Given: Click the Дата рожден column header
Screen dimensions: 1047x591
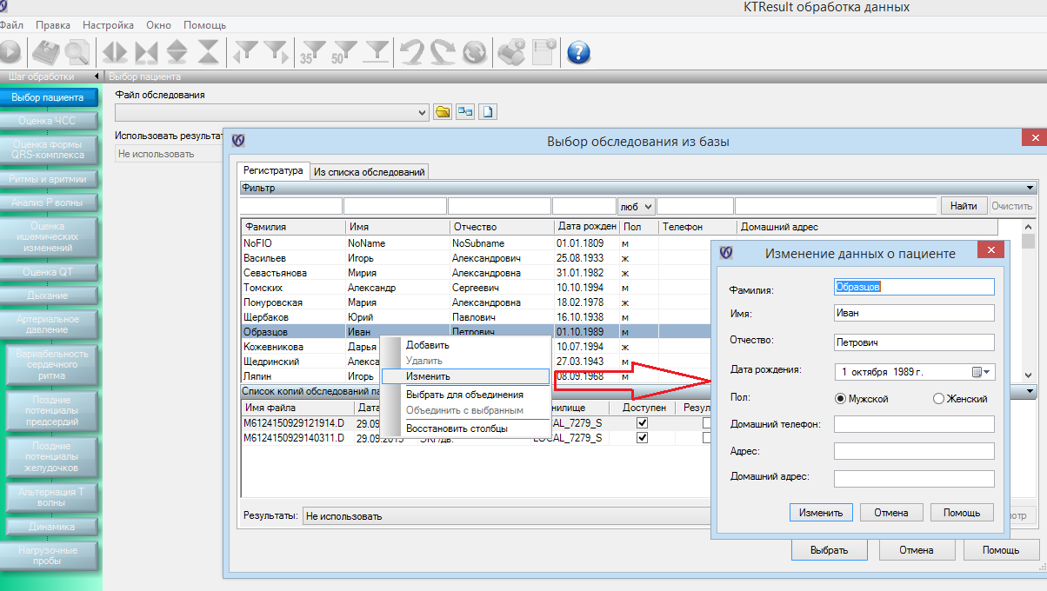Looking at the screenshot, I should tap(586, 227).
